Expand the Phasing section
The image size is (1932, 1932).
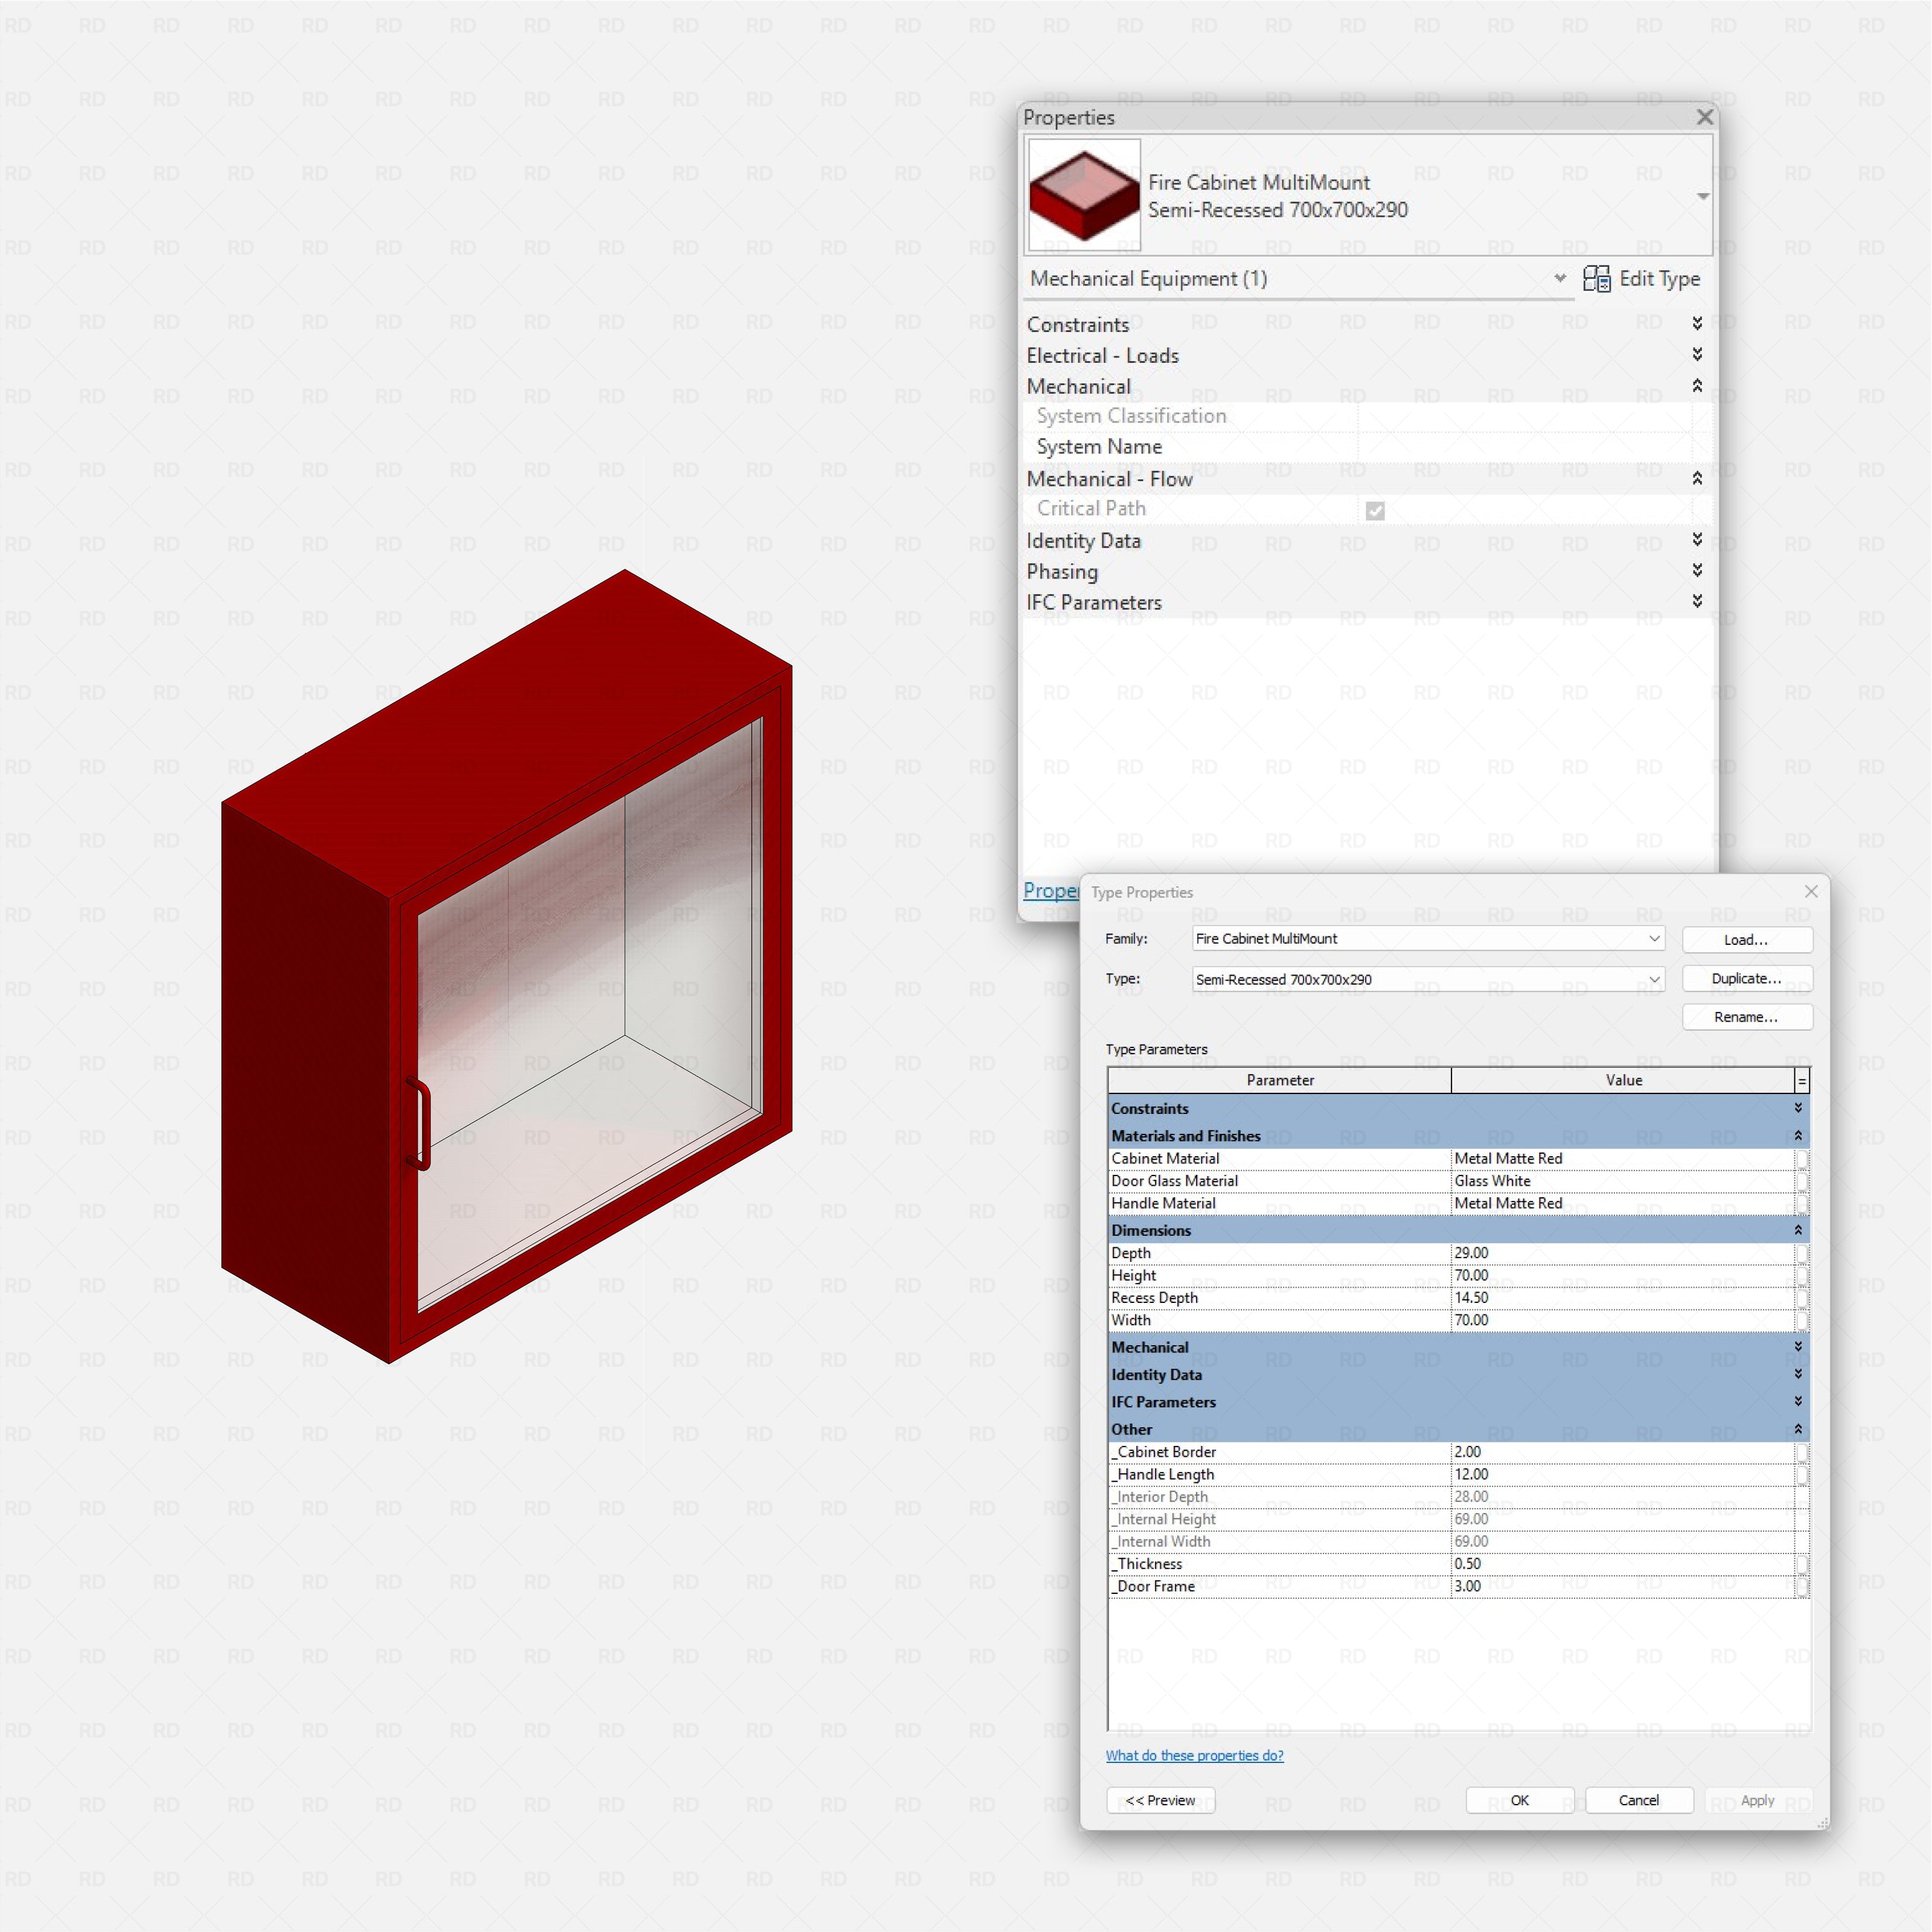coord(1697,570)
